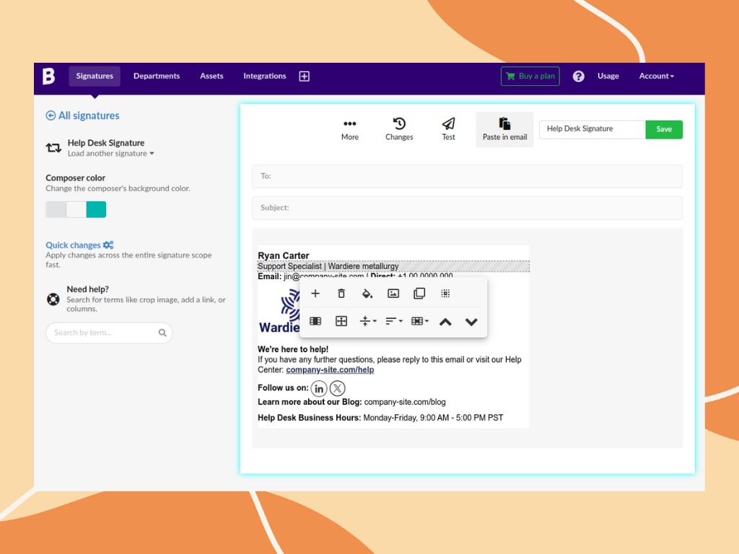Open the fill color tool

[x=367, y=293]
